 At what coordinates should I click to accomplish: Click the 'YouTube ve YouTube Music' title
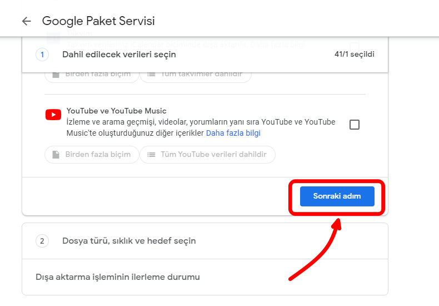[x=116, y=111]
